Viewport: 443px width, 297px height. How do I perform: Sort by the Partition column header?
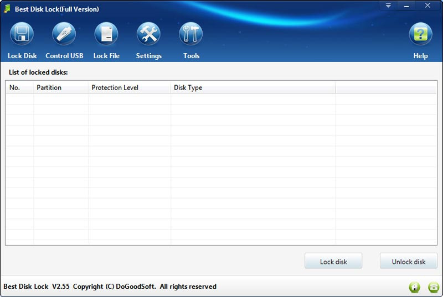(x=61, y=88)
